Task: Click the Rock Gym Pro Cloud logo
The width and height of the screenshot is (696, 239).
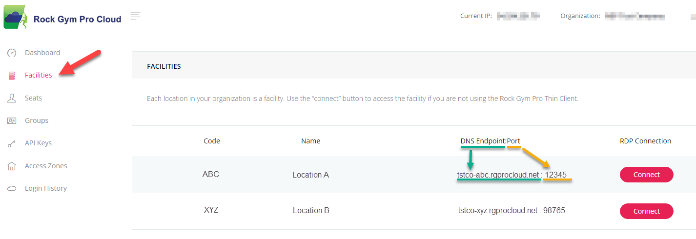Action: [15, 17]
